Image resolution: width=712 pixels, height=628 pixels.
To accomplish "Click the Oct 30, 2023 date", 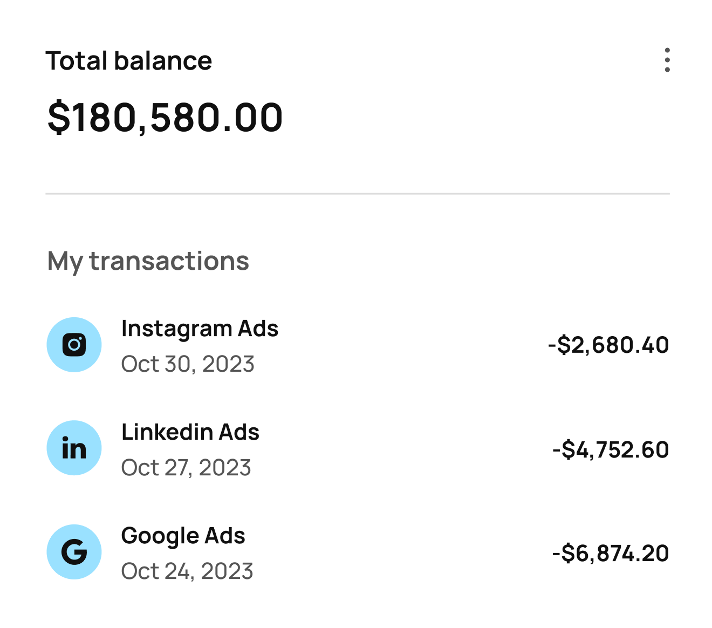I will (188, 364).
